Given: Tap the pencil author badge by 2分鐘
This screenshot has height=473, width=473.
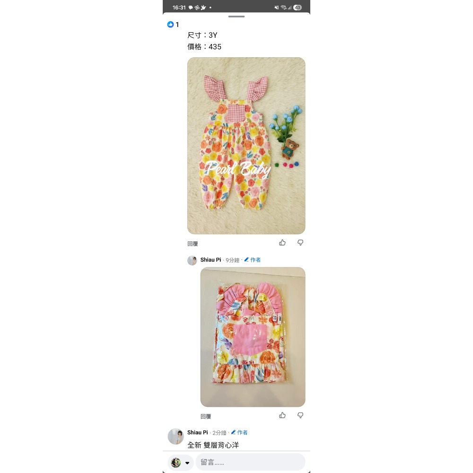Looking at the screenshot, I should click(239, 433).
